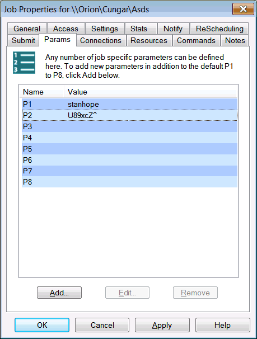
Task: Click the Apply button
Action: 162,325
